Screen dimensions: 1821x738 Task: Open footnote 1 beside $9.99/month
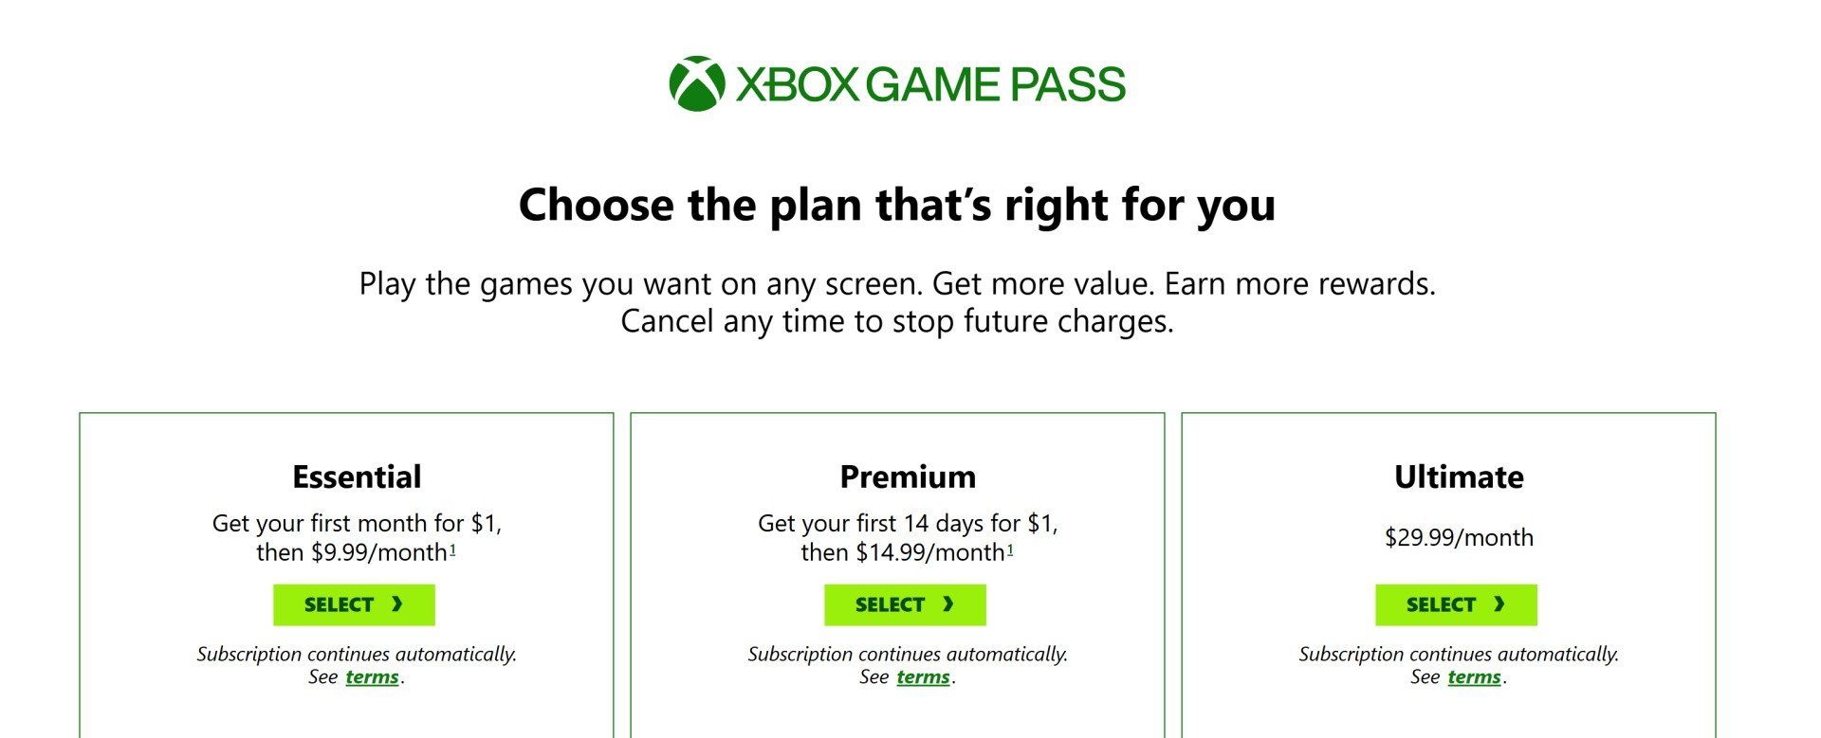click(x=452, y=549)
